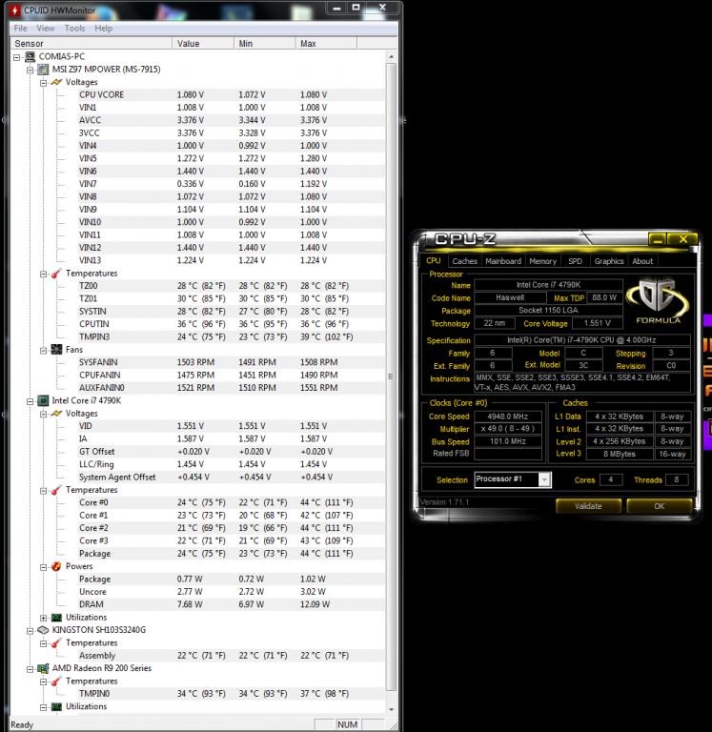Minimize the CPU-Z window
Viewport: 712px width, 732px height.
pyautogui.click(x=658, y=239)
